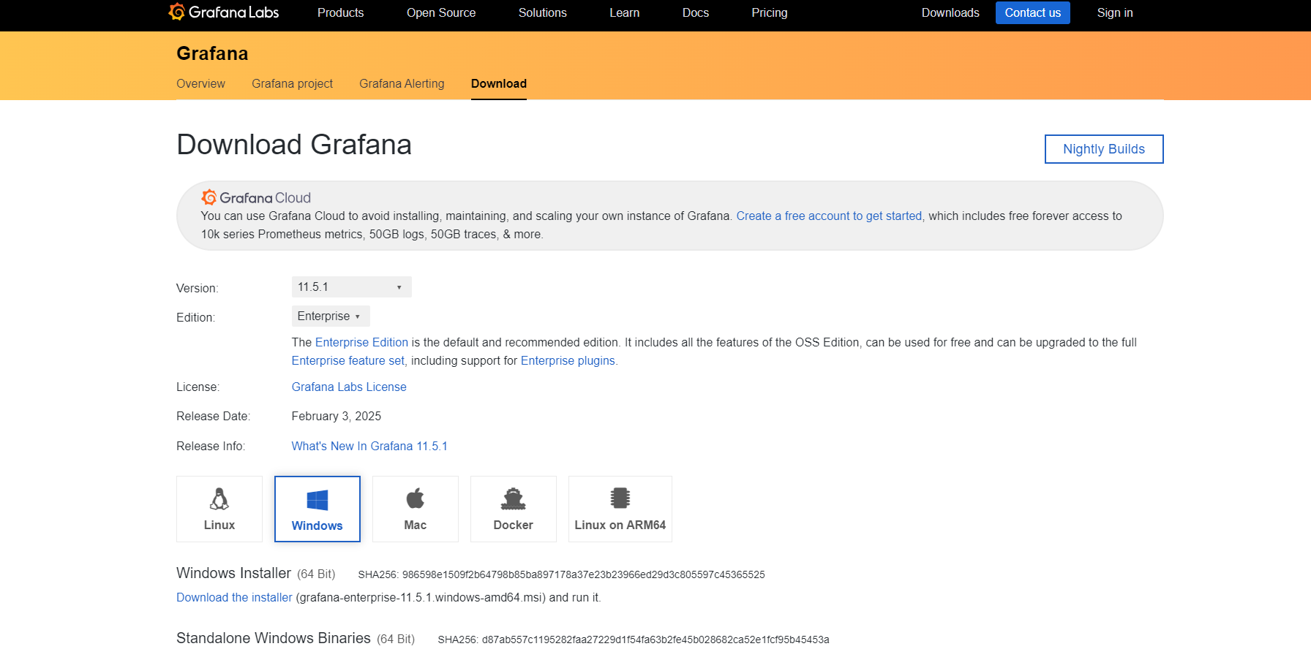Select the Linux penguin icon

coord(219,498)
